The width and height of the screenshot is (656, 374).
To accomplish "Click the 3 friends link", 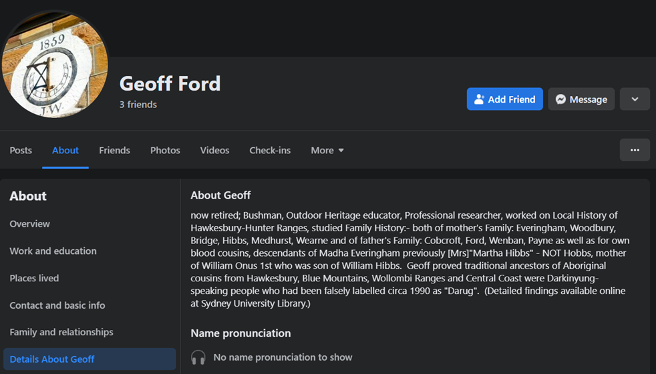I will pos(138,105).
